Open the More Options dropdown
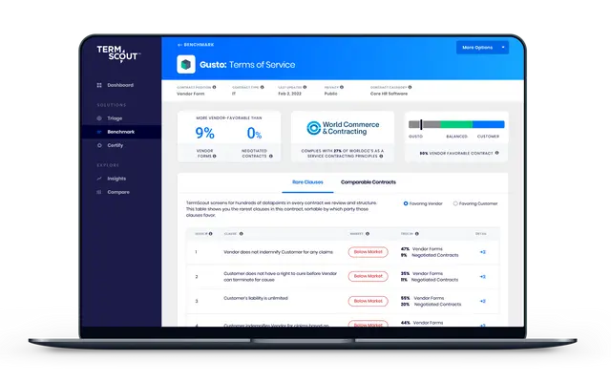 [x=482, y=48]
